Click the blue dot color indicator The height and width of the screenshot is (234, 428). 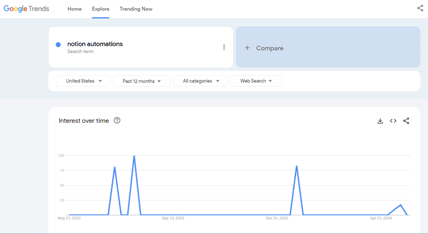tap(58, 45)
